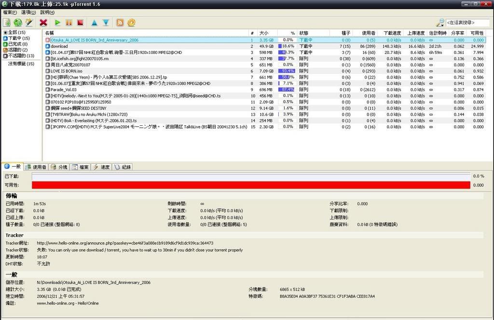Switch to the 檔案 tab in the lower panel

[81, 167]
